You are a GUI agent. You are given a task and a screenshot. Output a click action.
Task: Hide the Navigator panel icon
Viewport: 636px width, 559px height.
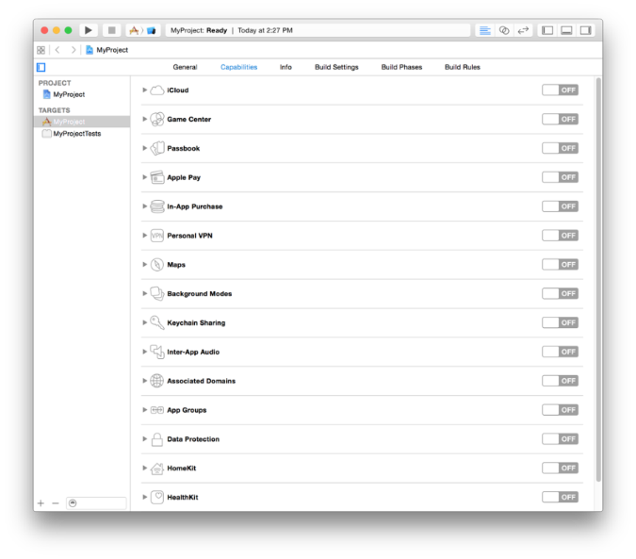547,30
